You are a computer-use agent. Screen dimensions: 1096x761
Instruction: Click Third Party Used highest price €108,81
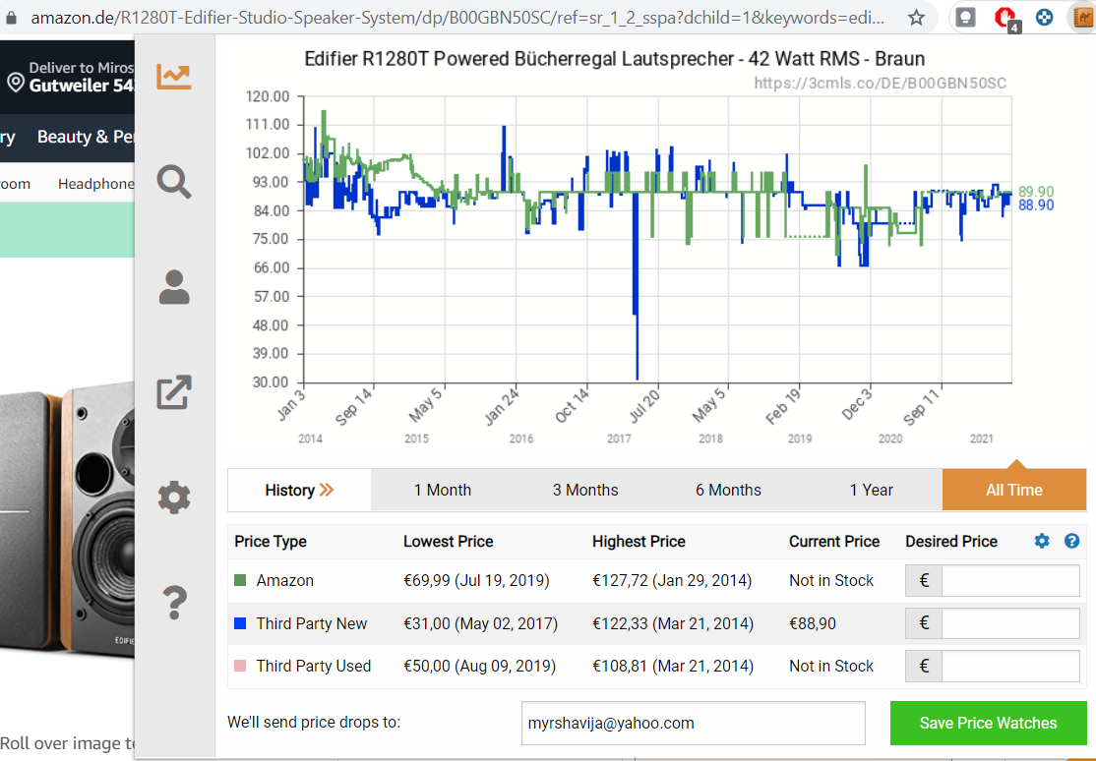[x=672, y=666]
